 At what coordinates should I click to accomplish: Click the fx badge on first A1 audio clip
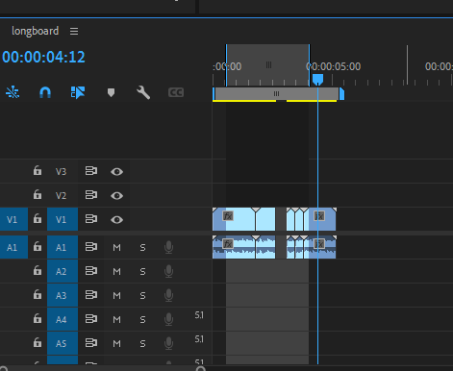pos(228,244)
